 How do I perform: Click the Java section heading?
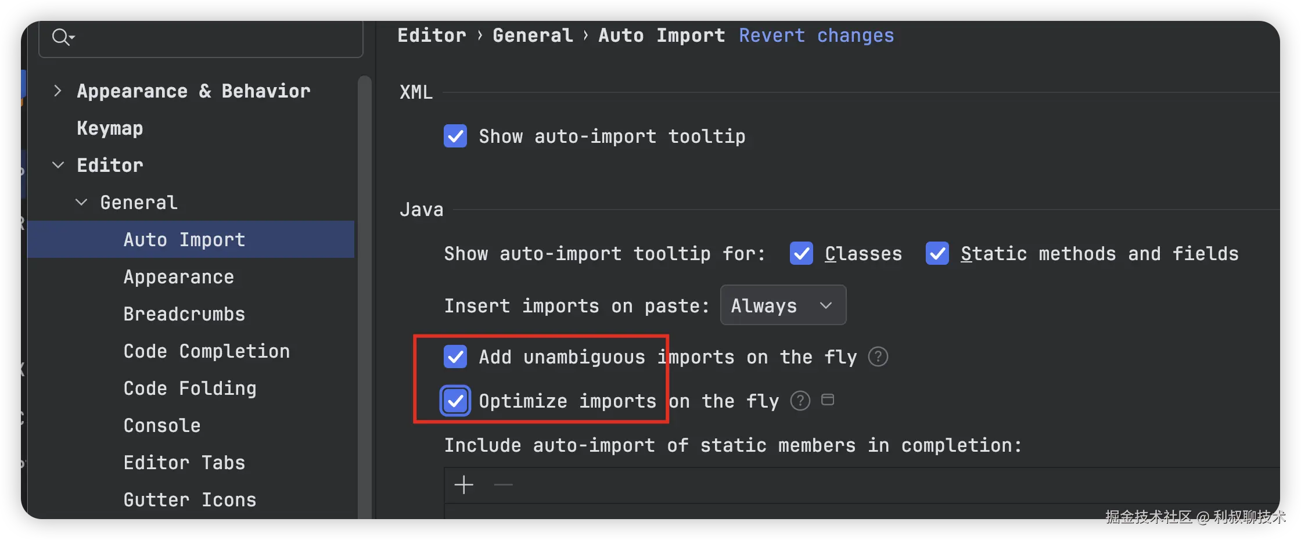coord(421,209)
